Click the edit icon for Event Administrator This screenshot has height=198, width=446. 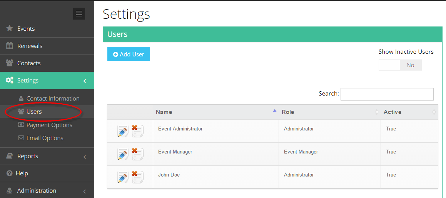point(123,131)
